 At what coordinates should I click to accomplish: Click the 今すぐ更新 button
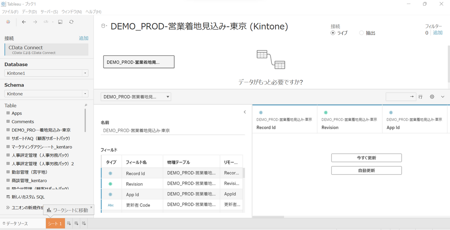366,158
